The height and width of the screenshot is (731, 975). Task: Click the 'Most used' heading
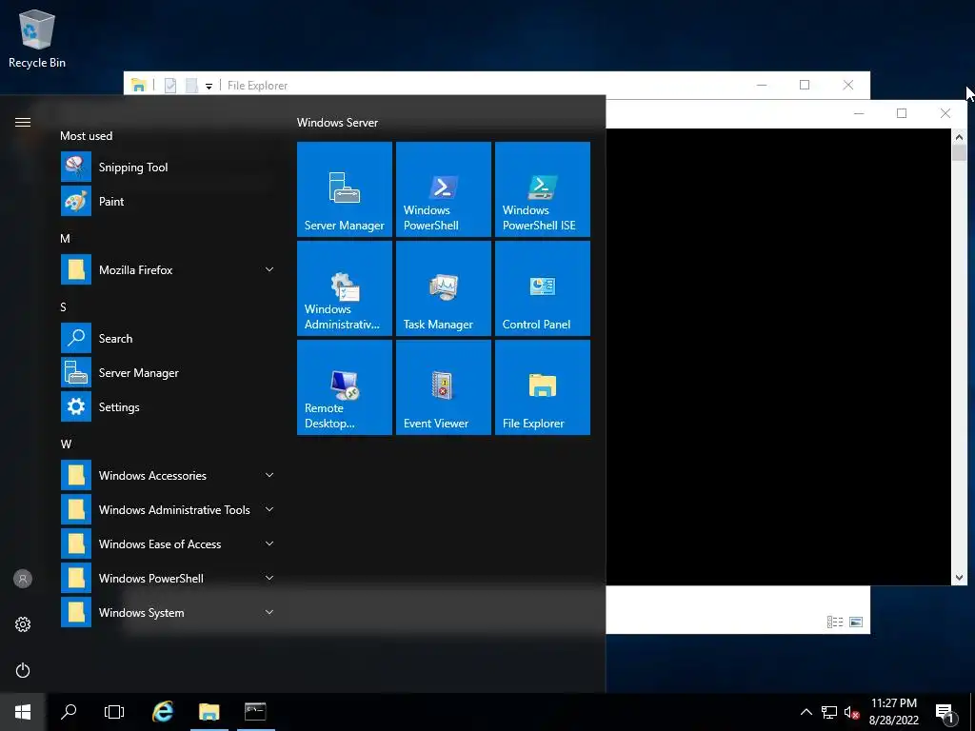click(87, 135)
